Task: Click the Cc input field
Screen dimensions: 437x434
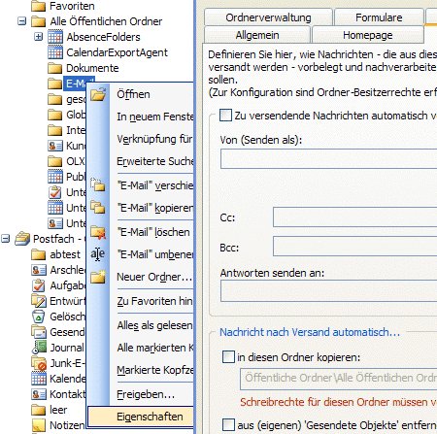Action: click(355, 217)
